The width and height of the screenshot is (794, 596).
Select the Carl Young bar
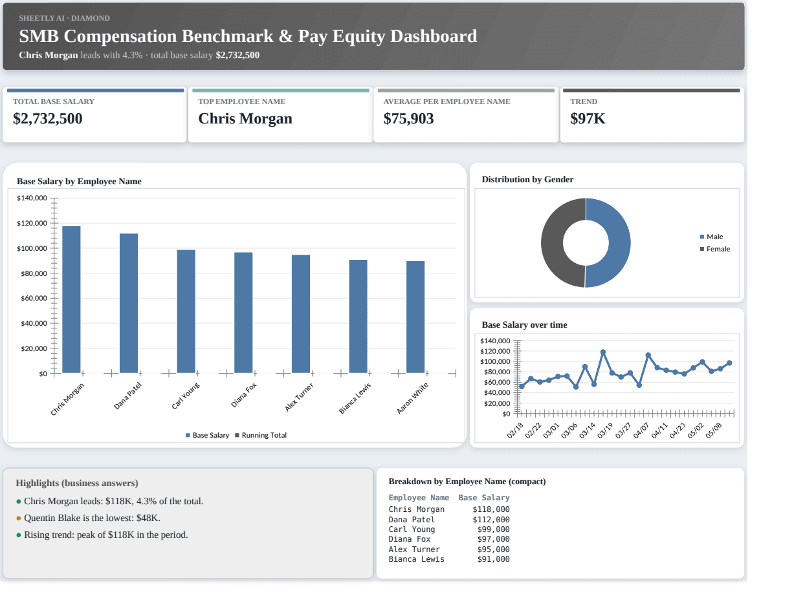point(186,312)
